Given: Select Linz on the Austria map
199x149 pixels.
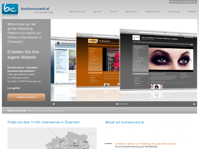Looking at the screenshot, I should pyautogui.click(x=62, y=140).
